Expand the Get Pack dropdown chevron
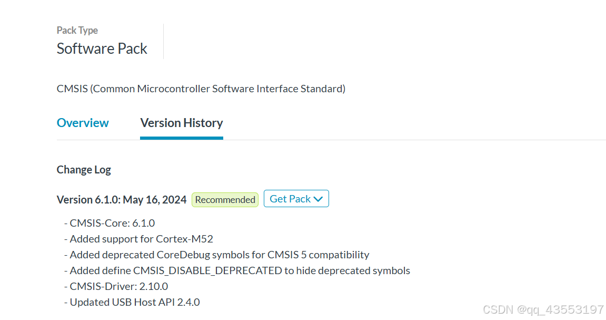This screenshot has width=606, height=320. tap(318, 199)
